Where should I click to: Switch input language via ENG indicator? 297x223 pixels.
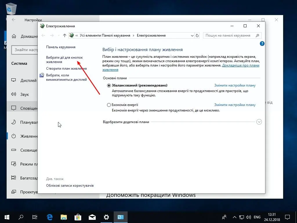point(257,217)
